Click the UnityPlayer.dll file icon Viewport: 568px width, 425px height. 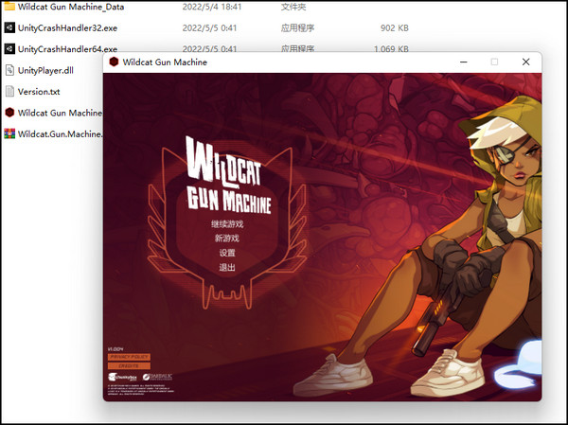pos(9,70)
